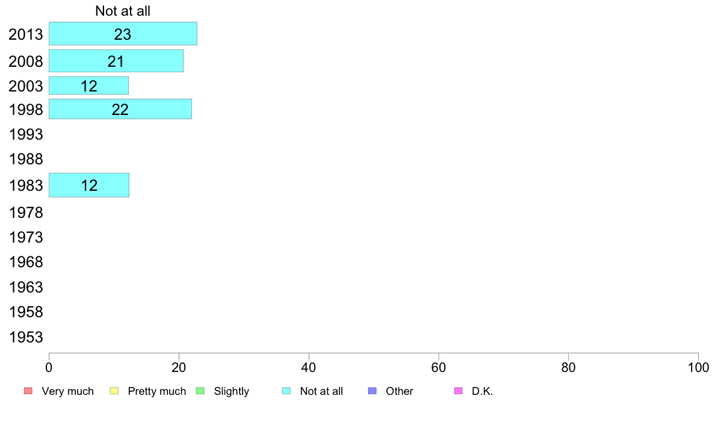
Task: Select the cyan Not at all legend swatch
Action: pos(286,391)
